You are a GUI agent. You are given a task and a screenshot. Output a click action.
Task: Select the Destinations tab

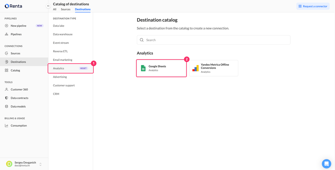coord(83,9)
